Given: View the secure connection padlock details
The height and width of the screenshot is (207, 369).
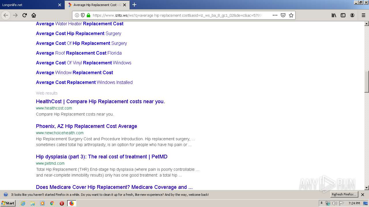Looking at the screenshot, I should (x=89, y=15).
